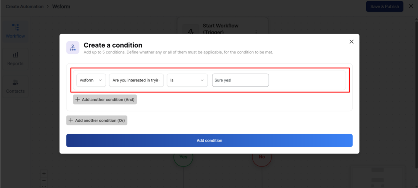Click Add another condition (Or)
This screenshot has width=418, height=188.
coord(97,120)
